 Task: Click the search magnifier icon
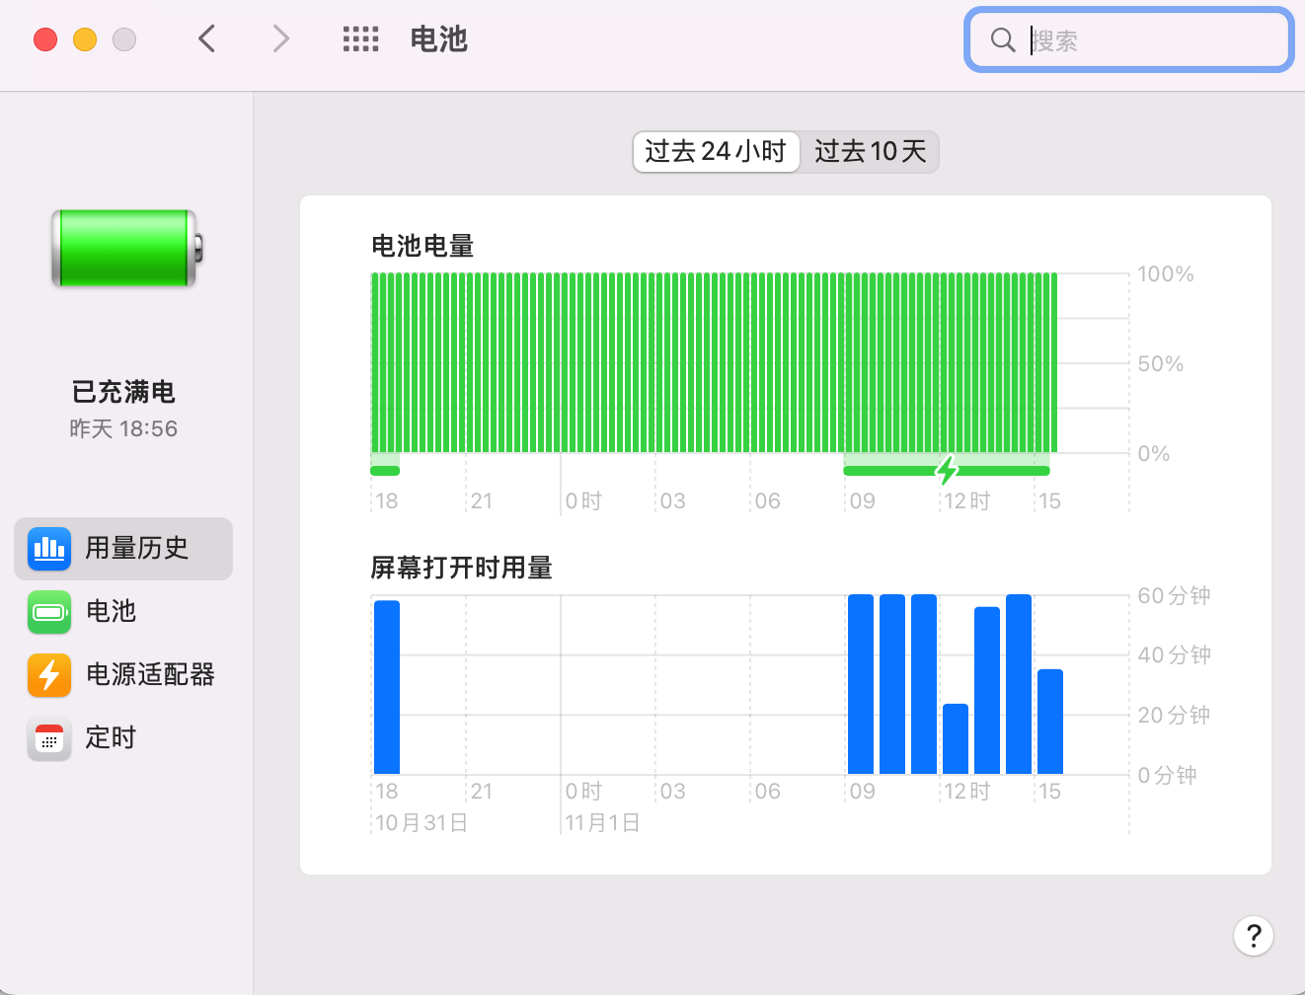coord(1003,39)
